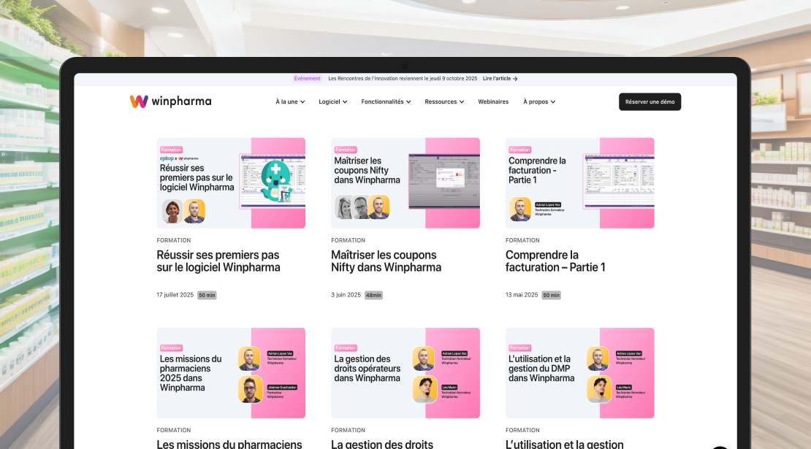Click arrow icon next to Lire l'article
Image resolution: width=811 pixels, height=449 pixels.
515,79
